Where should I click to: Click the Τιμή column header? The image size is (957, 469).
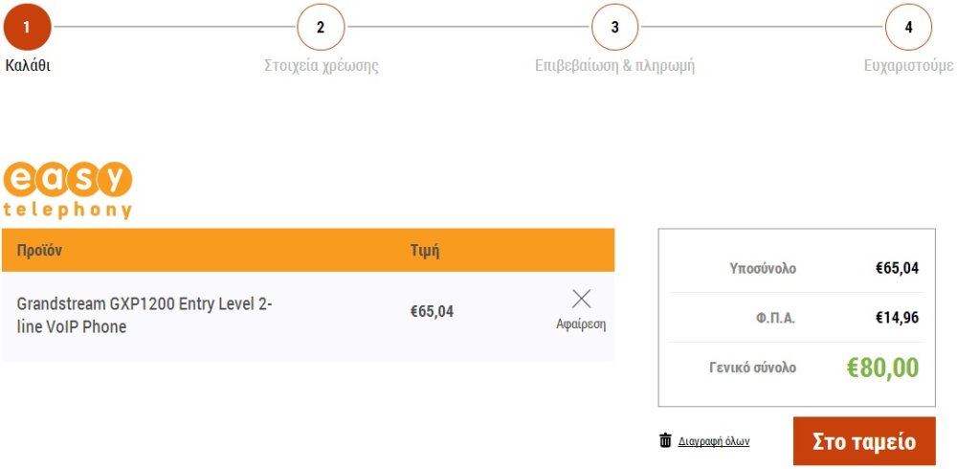tap(425, 251)
